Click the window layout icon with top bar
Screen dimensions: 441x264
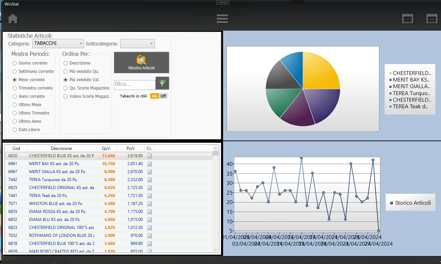(x=408, y=19)
